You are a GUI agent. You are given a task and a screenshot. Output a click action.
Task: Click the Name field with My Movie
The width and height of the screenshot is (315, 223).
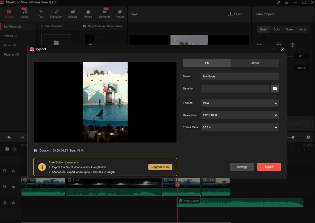point(240,76)
